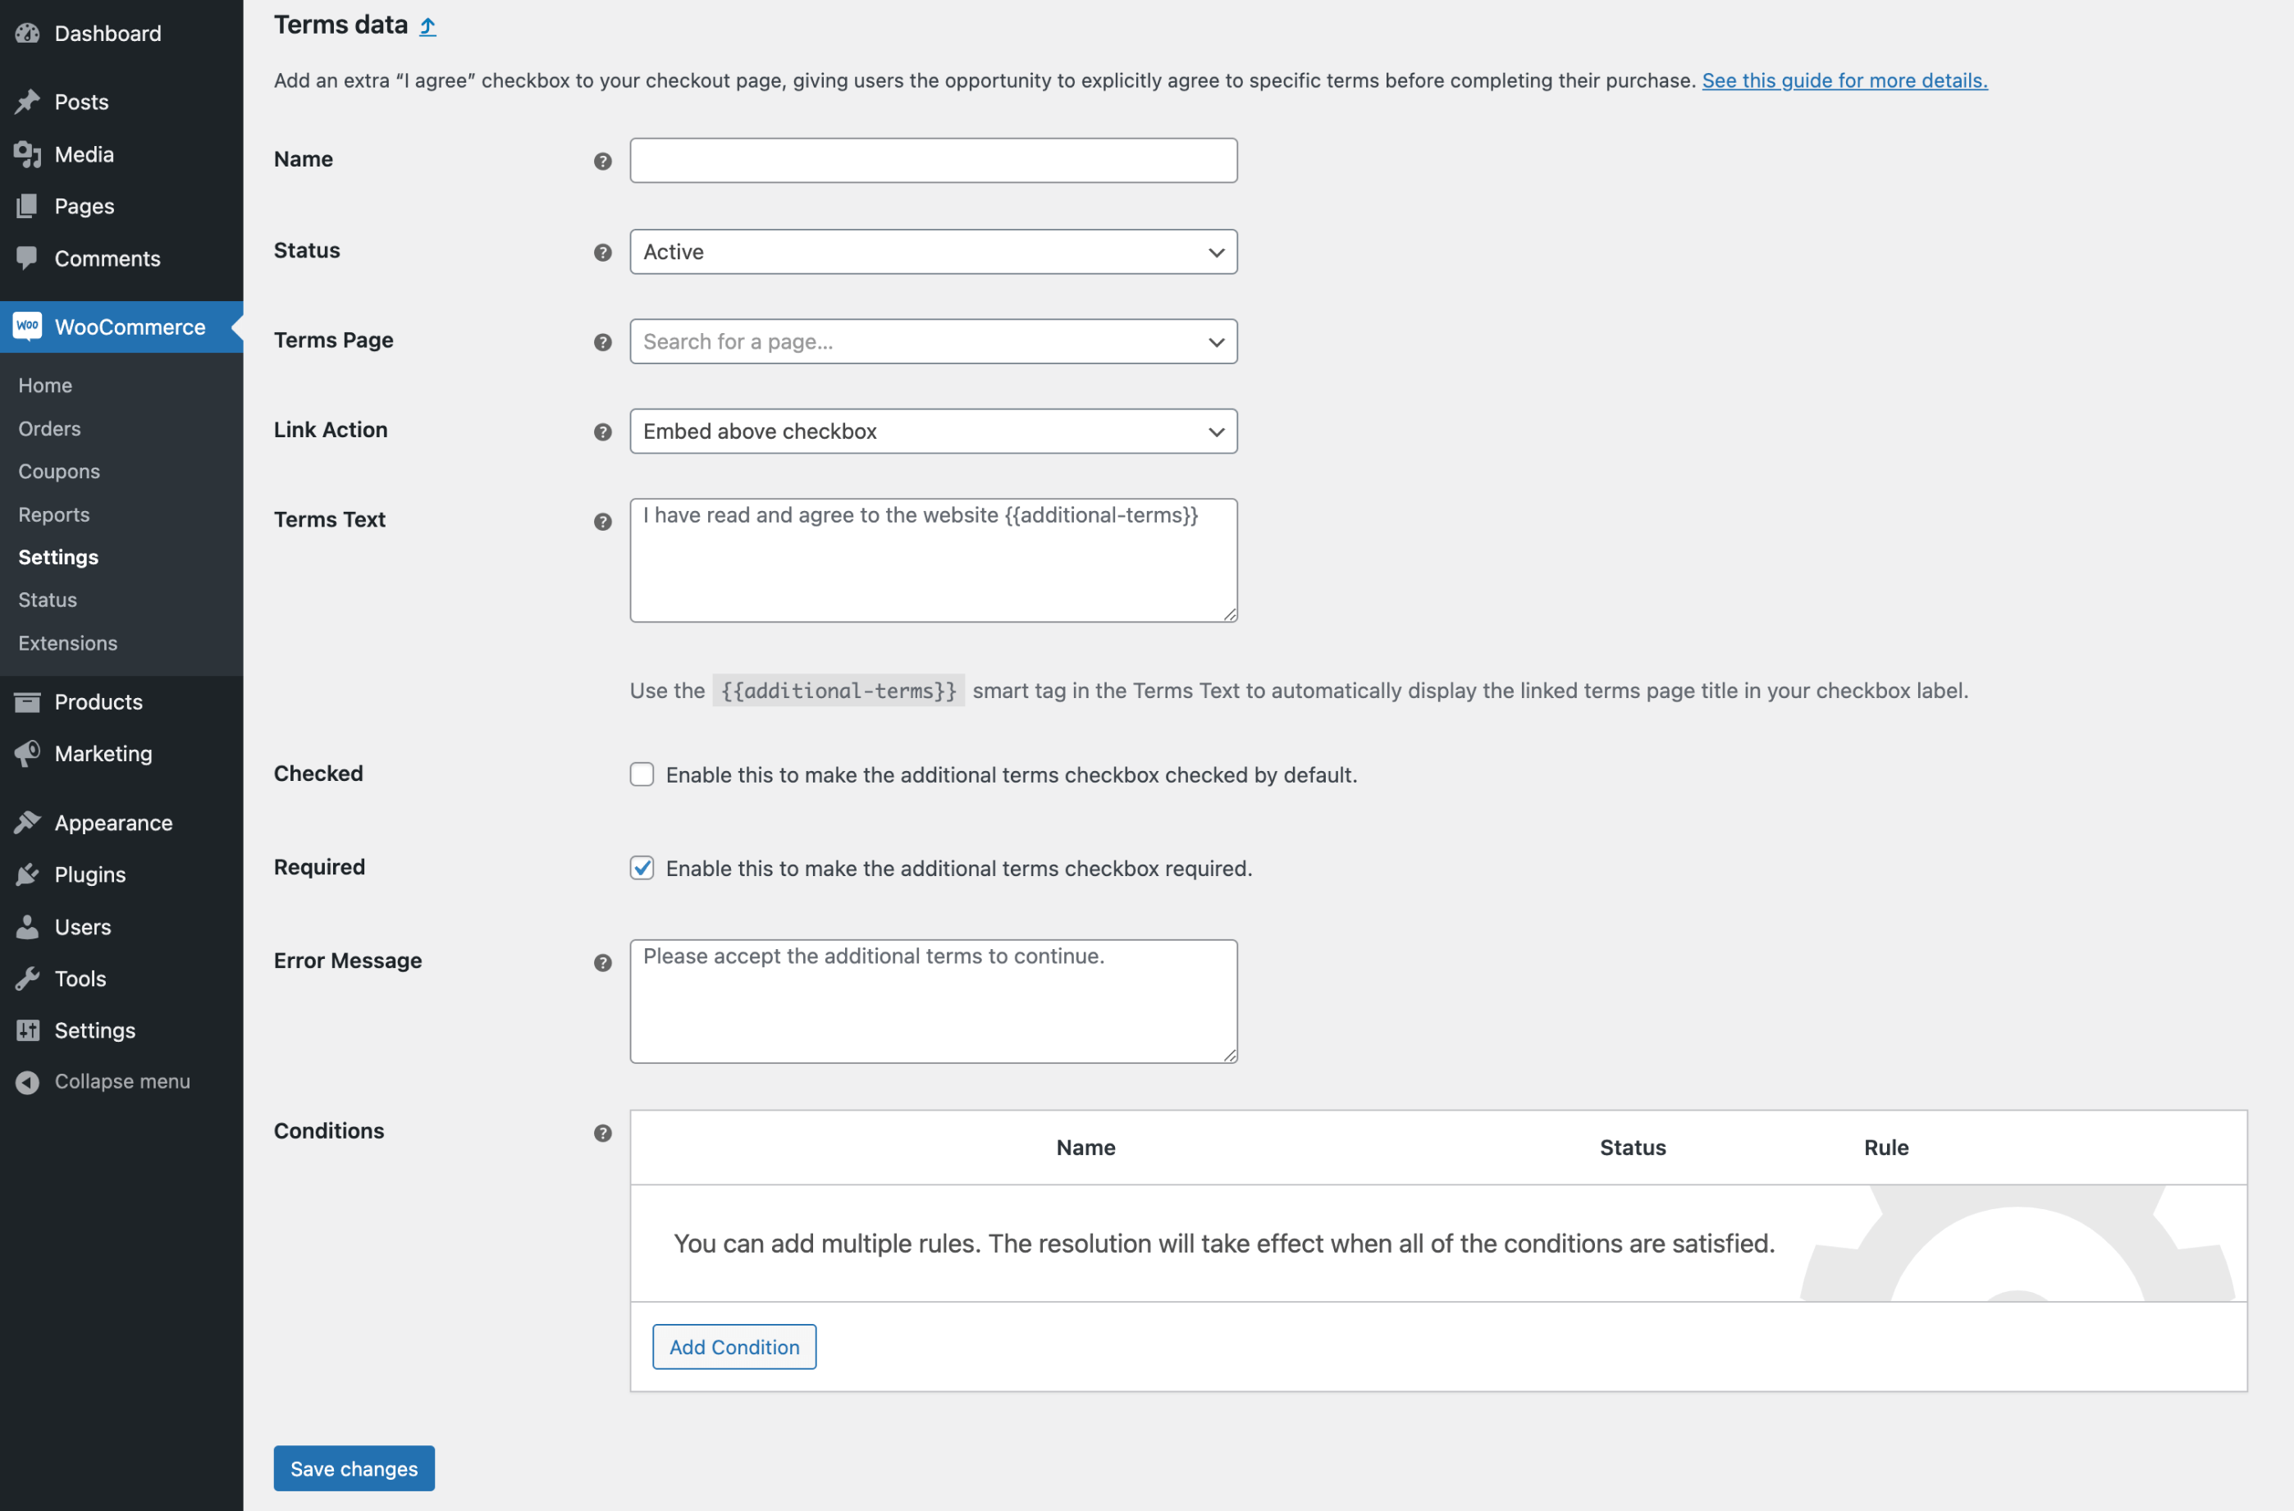Image resolution: width=2294 pixels, height=1511 pixels.
Task: Click the help icon next to Conditions
Action: [602, 1134]
